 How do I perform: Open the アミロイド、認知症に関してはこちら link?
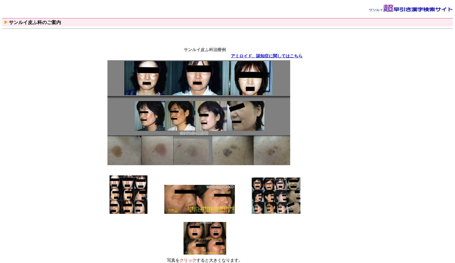click(x=266, y=56)
